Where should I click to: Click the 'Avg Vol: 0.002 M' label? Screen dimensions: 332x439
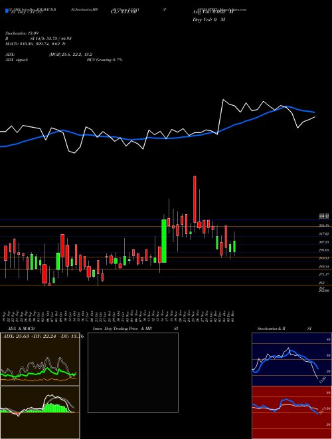[212, 12]
